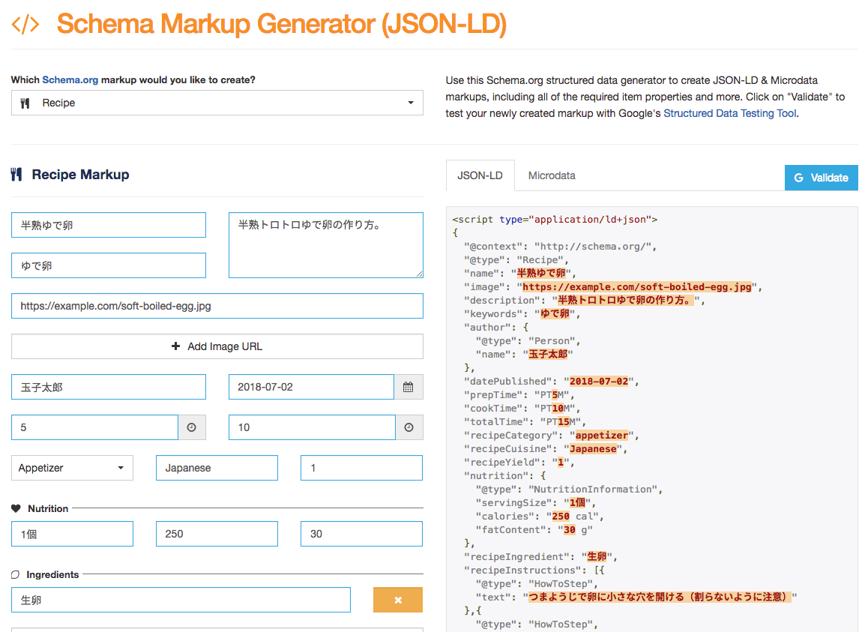Remove the 生卵 ingredient with X button
865x632 pixels.
(x=398, y=600)
